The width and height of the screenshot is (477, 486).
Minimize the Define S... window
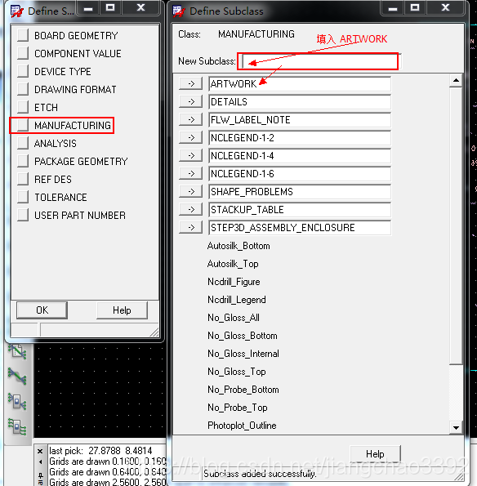click(x=88, y=7)
